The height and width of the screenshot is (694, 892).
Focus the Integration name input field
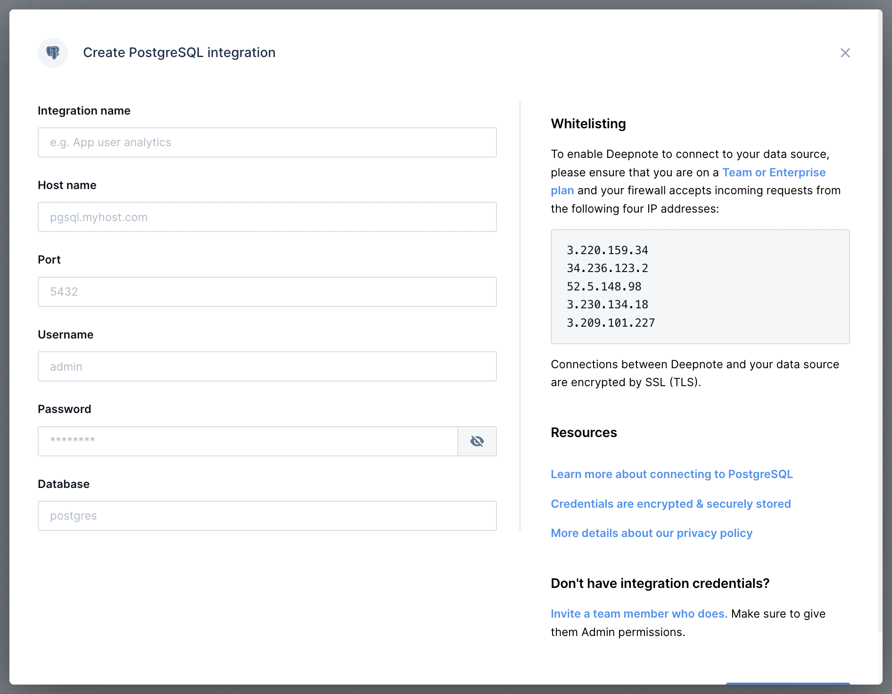pos(267,142)
